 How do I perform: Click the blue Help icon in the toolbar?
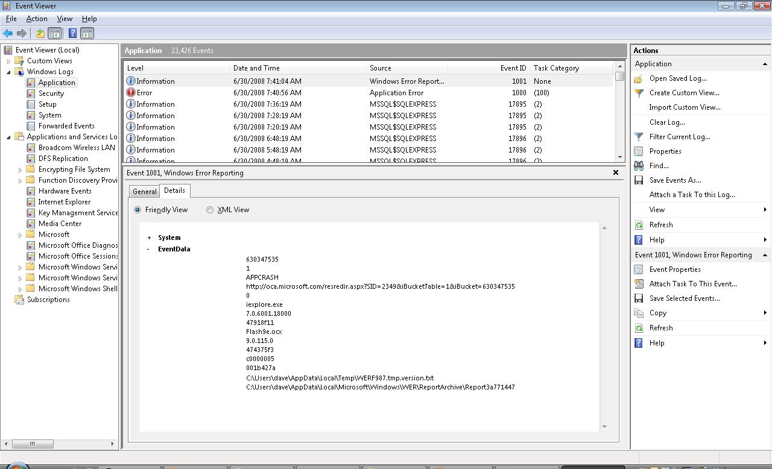click(72, 34)
